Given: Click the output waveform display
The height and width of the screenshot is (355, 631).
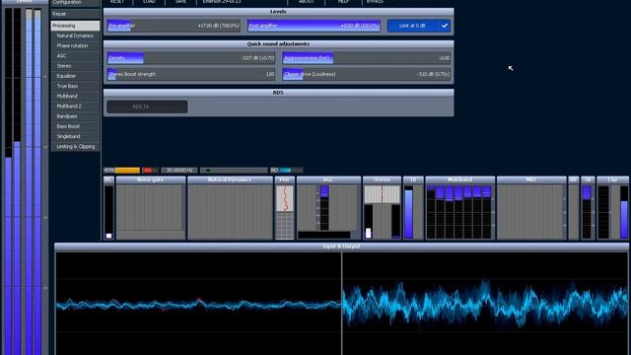Looking at the screenshot, I should (485, 304).
